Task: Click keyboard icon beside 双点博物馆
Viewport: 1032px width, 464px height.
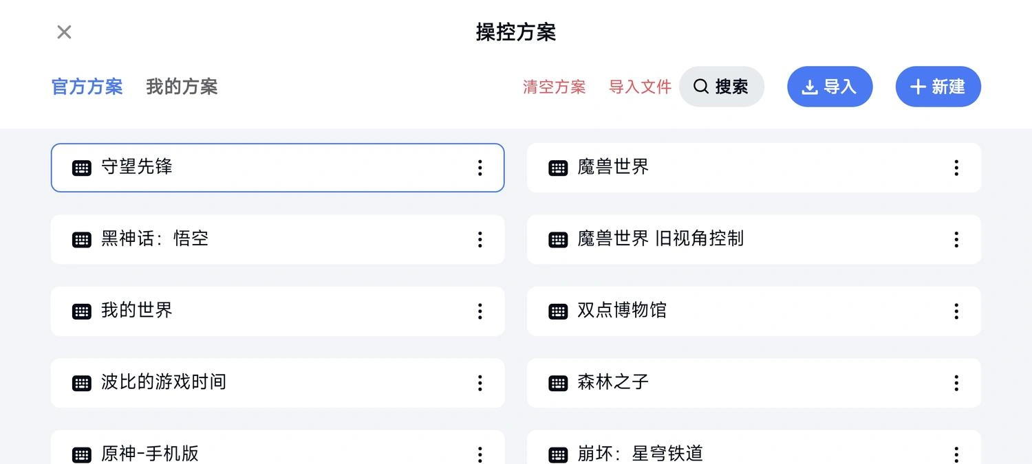Action: [x=558, y=311]
